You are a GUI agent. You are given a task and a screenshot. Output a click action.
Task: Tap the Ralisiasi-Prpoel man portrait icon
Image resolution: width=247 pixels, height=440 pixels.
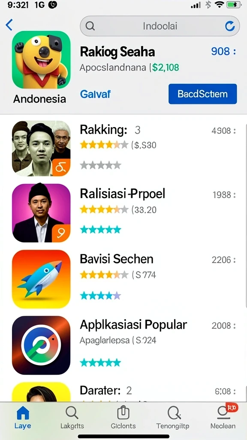click(41, 213)
